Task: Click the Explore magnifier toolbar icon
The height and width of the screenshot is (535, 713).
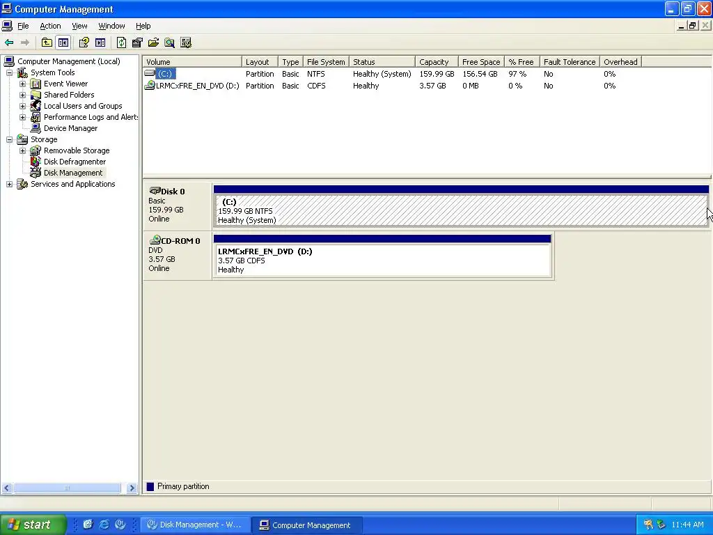Action: [x=170, y=42]
